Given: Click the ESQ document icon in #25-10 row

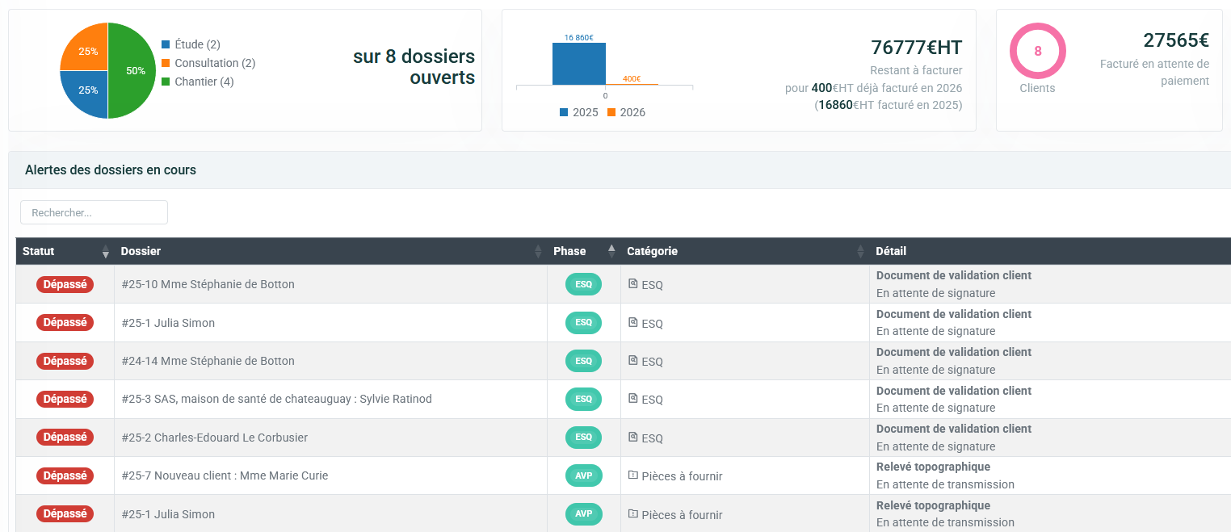Looking at the screenshot, I should click(633, 284).
